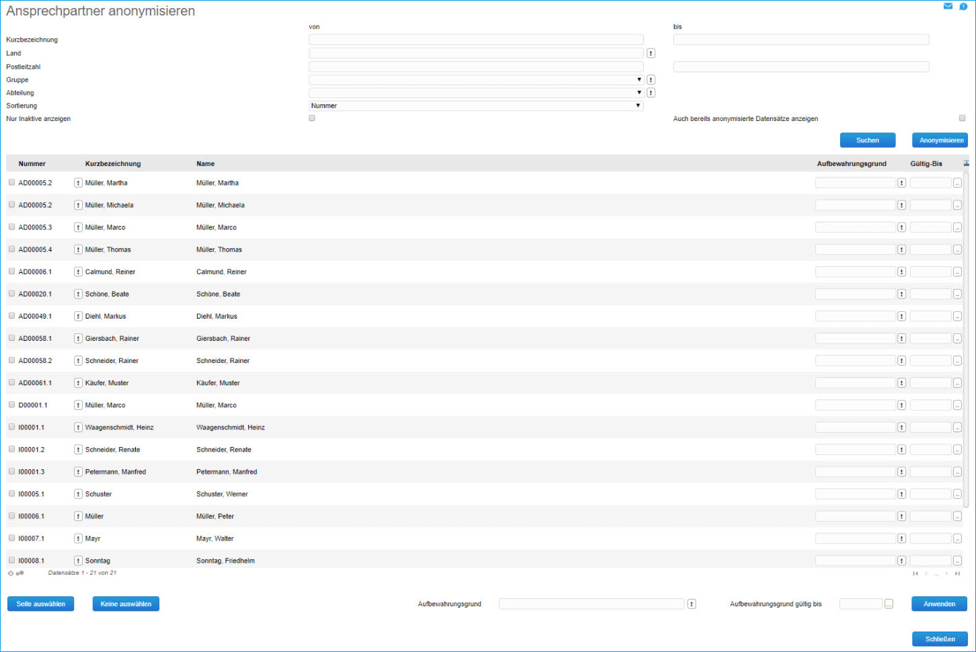Click the Kurzbezeichnung column header
Screen dimensions: 976x652
[x=113, y=164]
